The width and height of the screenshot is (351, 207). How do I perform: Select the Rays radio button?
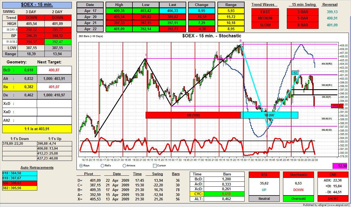tap(81, 166)
